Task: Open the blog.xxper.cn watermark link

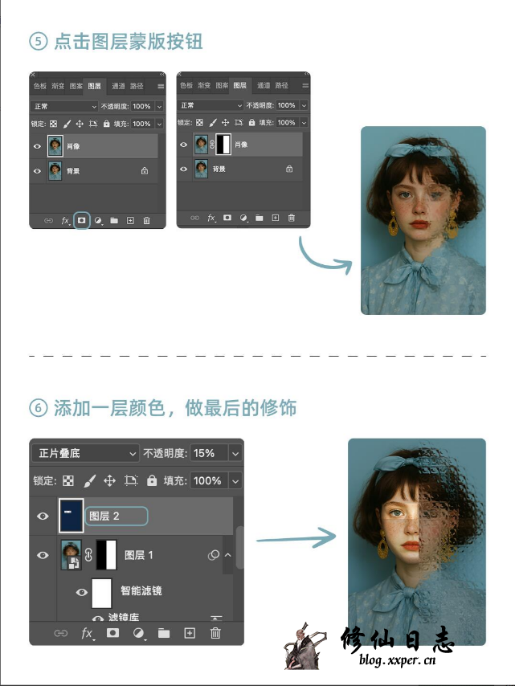Action: (397, 661)
